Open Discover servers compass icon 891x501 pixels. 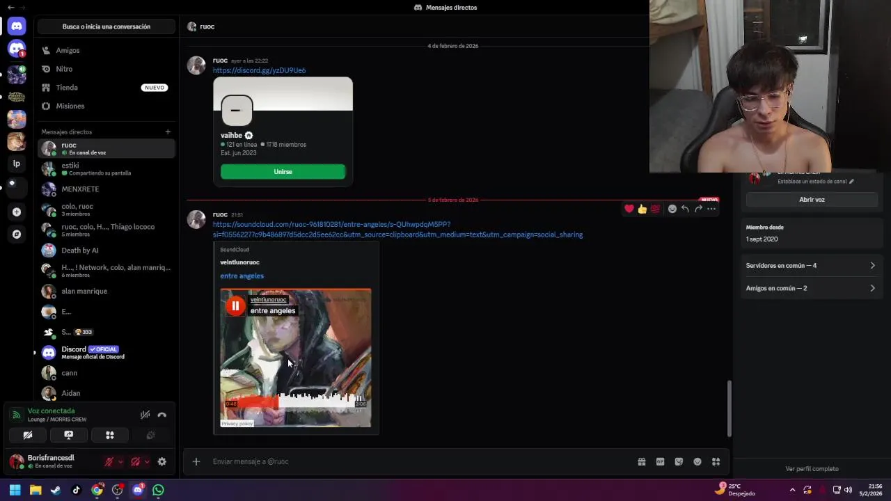(17, 234)
